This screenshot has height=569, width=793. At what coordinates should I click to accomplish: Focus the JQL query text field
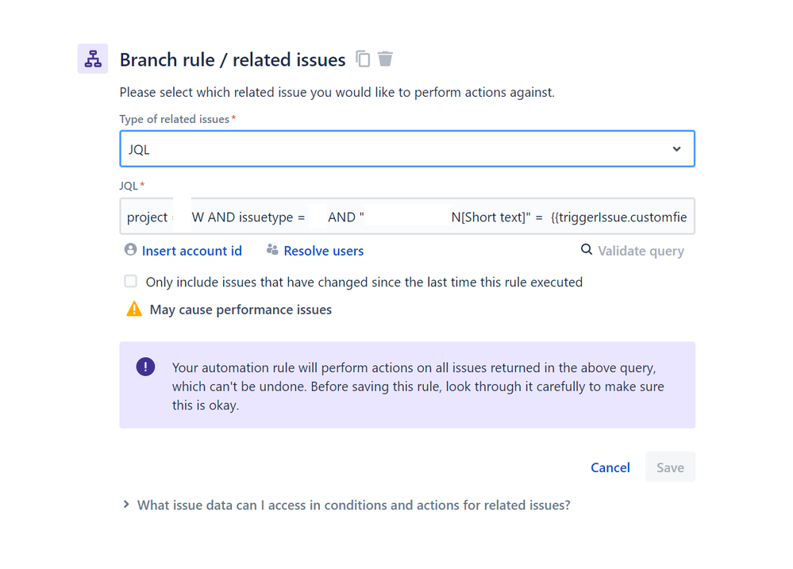[407, 217]
